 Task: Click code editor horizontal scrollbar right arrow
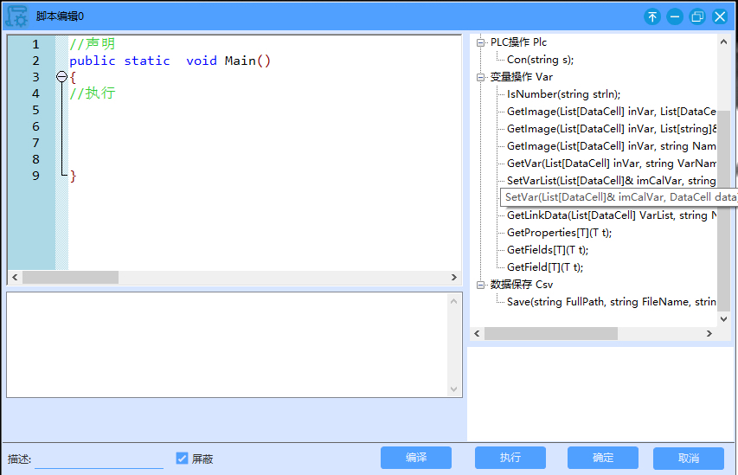pyautogui.click(x=454, y=277)
